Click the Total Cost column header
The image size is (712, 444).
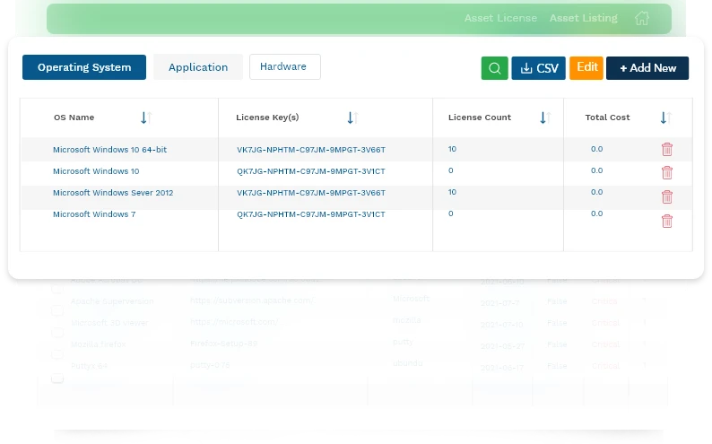tap(607, 118)
